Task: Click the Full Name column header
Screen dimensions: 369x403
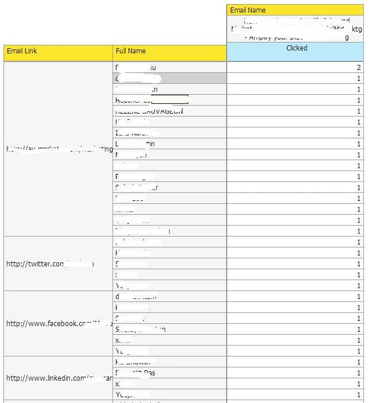Action: [169, 53]
